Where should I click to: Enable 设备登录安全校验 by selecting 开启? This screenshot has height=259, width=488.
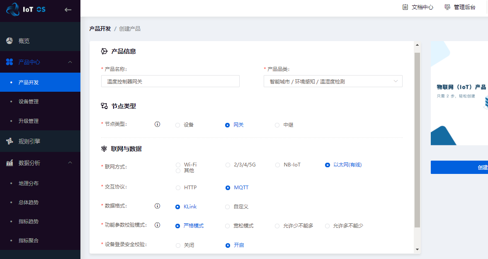tap(227, 245)
